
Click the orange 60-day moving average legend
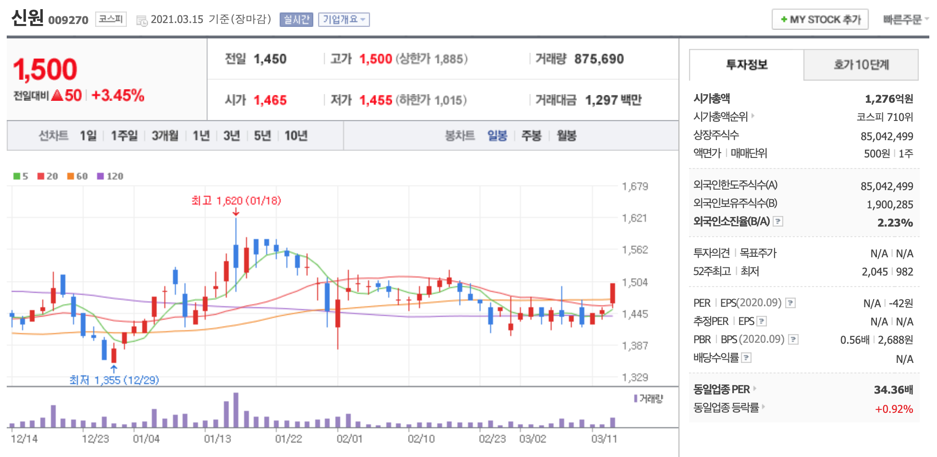[77, 176]
